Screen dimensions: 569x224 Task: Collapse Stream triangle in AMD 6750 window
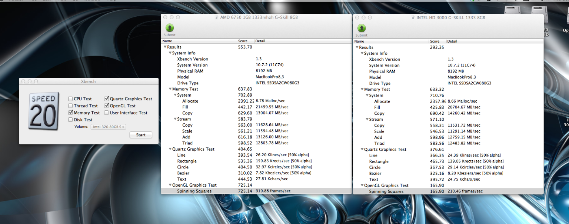[175, 119]
